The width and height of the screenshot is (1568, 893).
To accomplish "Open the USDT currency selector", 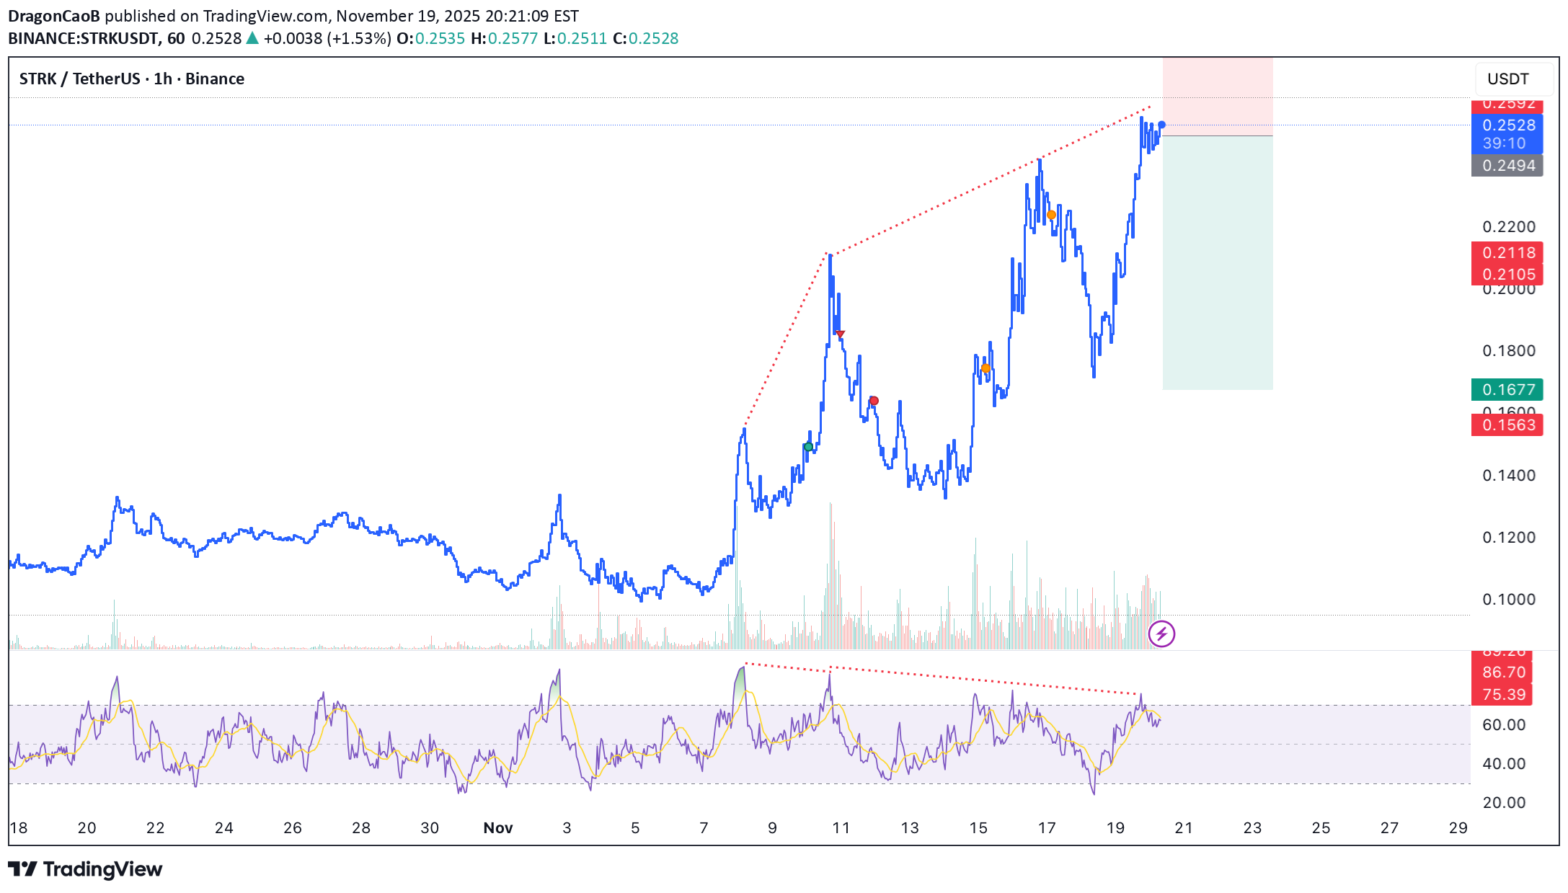I will [x=1507, y=79].
